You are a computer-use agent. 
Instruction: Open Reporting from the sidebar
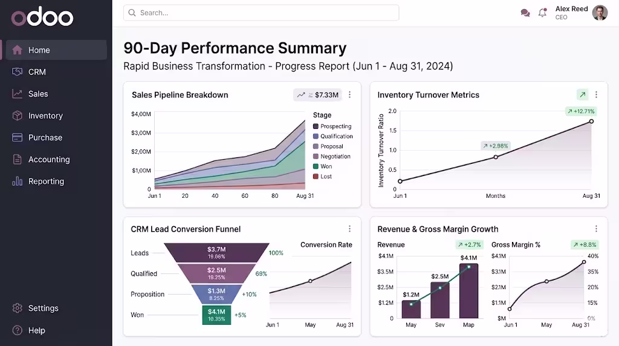(46, 181)
